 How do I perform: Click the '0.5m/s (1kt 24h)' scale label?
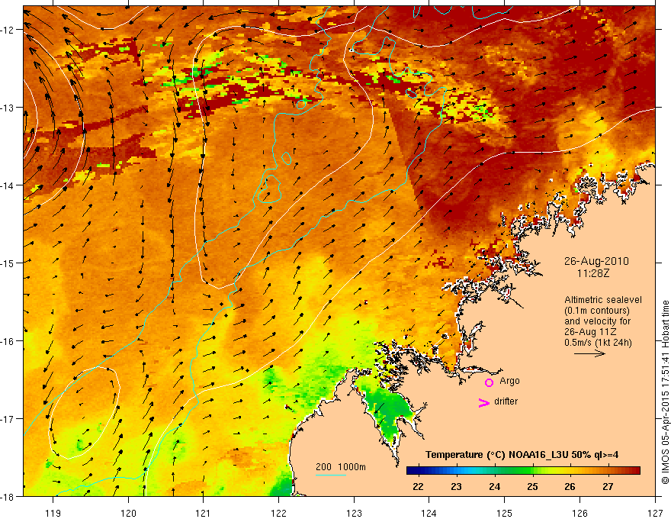(598, 343)
